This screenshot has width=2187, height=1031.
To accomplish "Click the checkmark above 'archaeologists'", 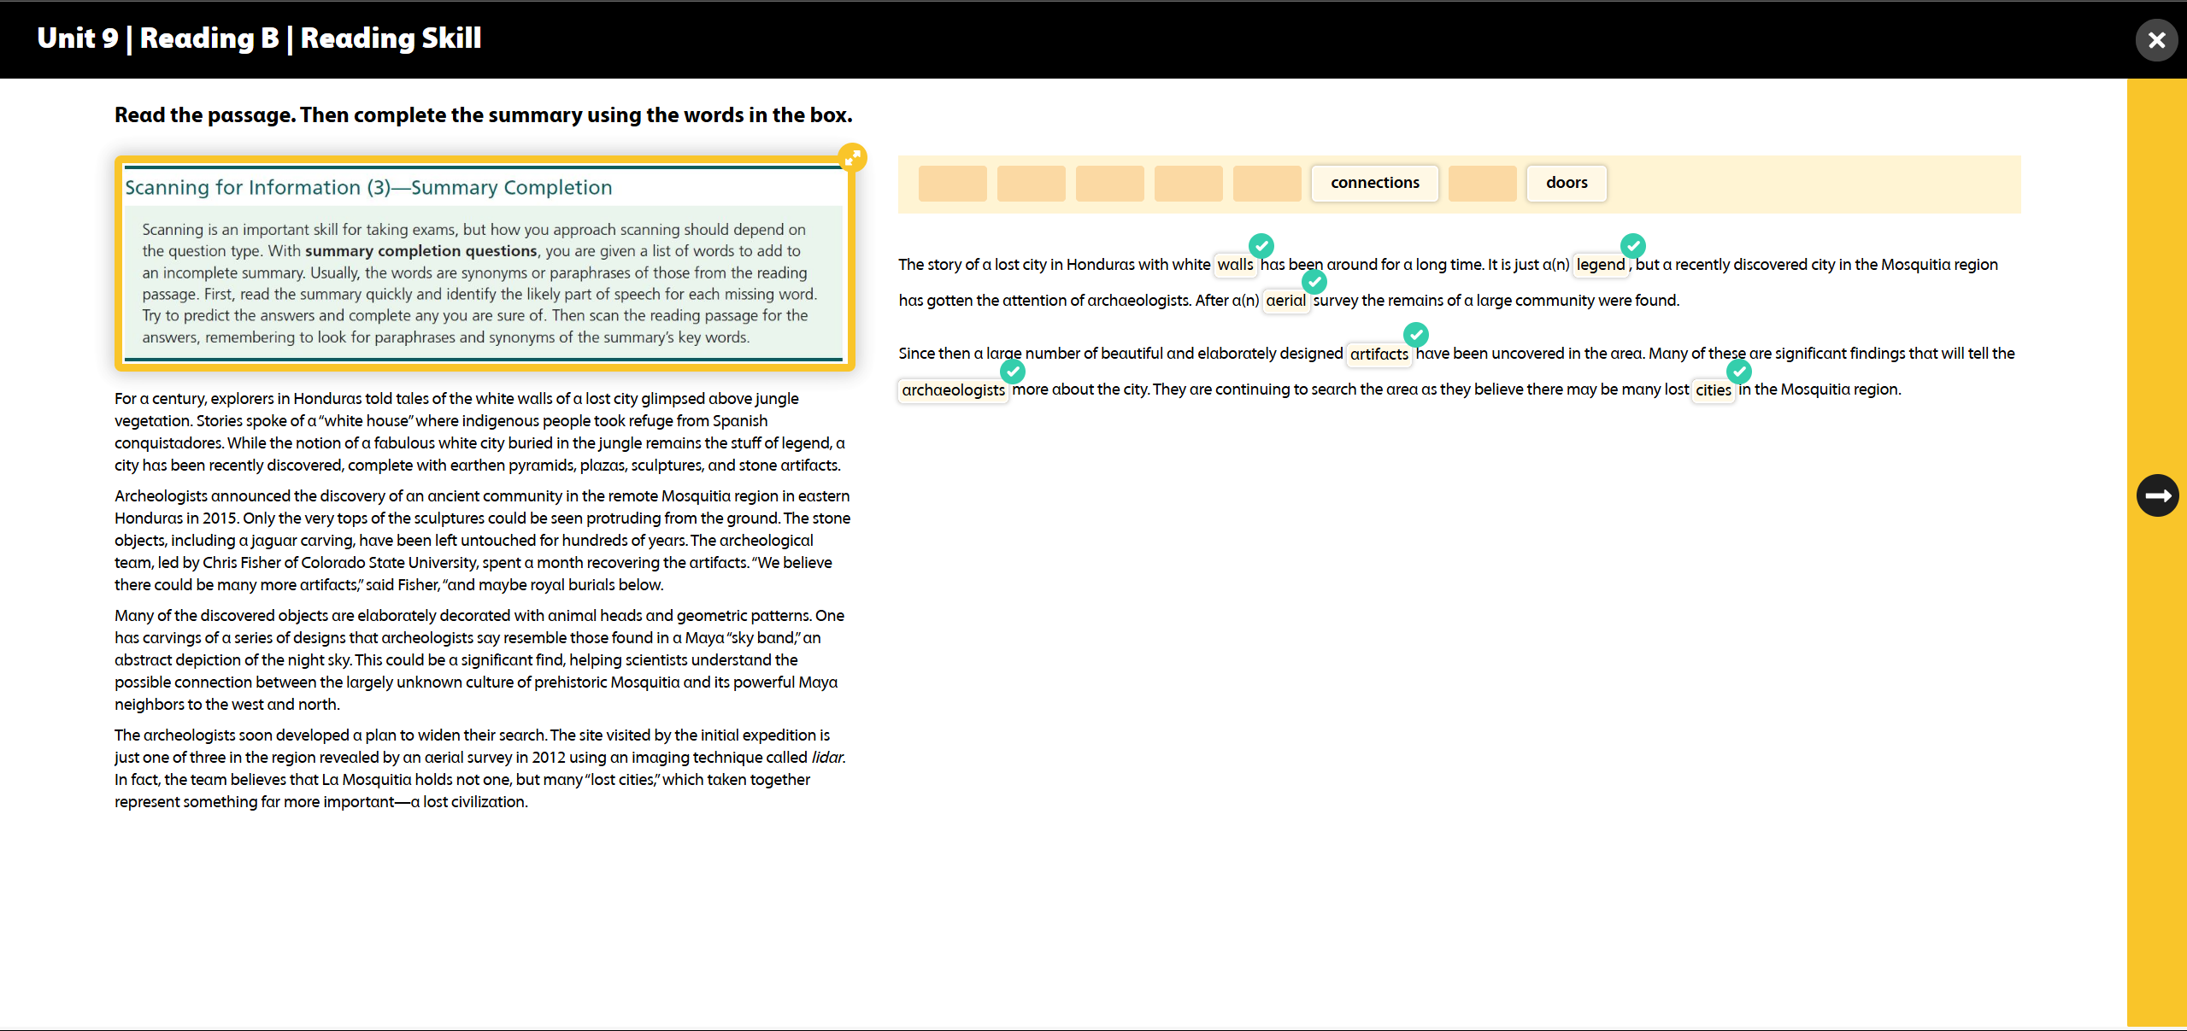I will click(x=1013, y=371).
